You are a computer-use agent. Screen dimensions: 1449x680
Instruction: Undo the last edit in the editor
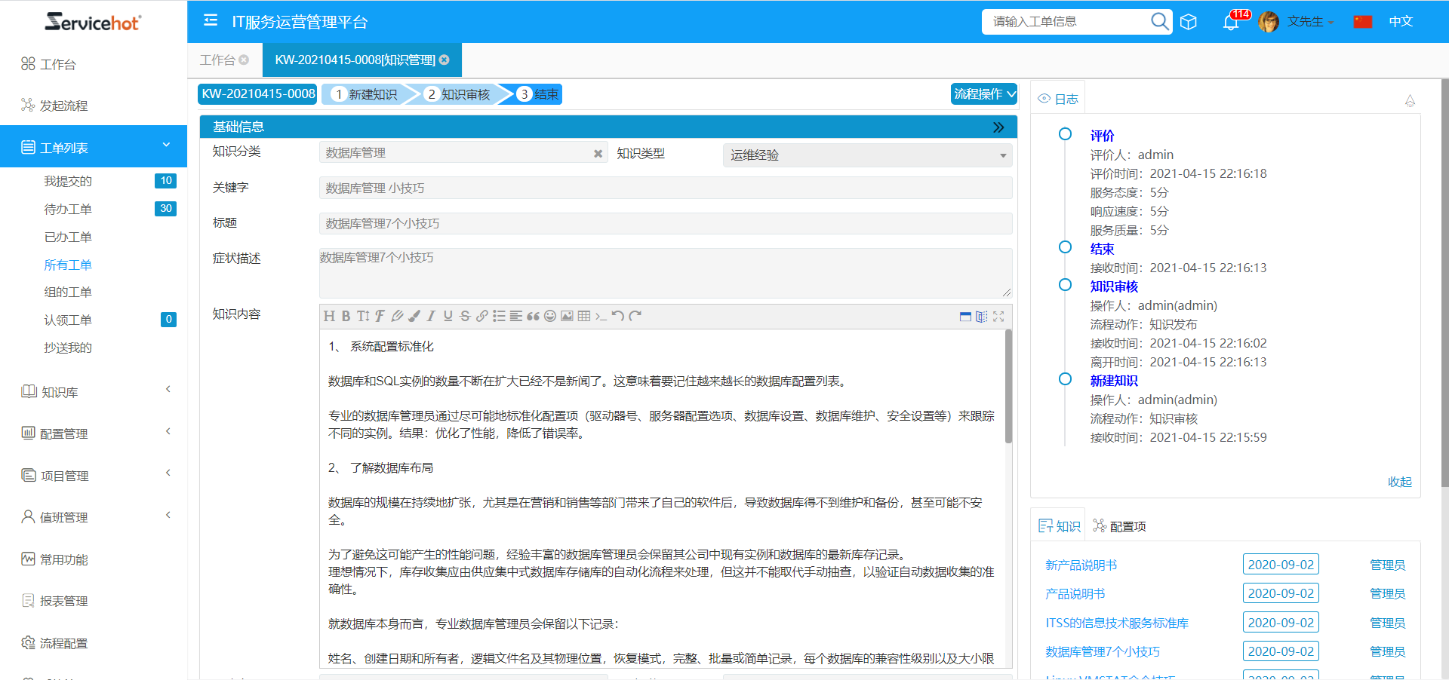coord(619,316)
